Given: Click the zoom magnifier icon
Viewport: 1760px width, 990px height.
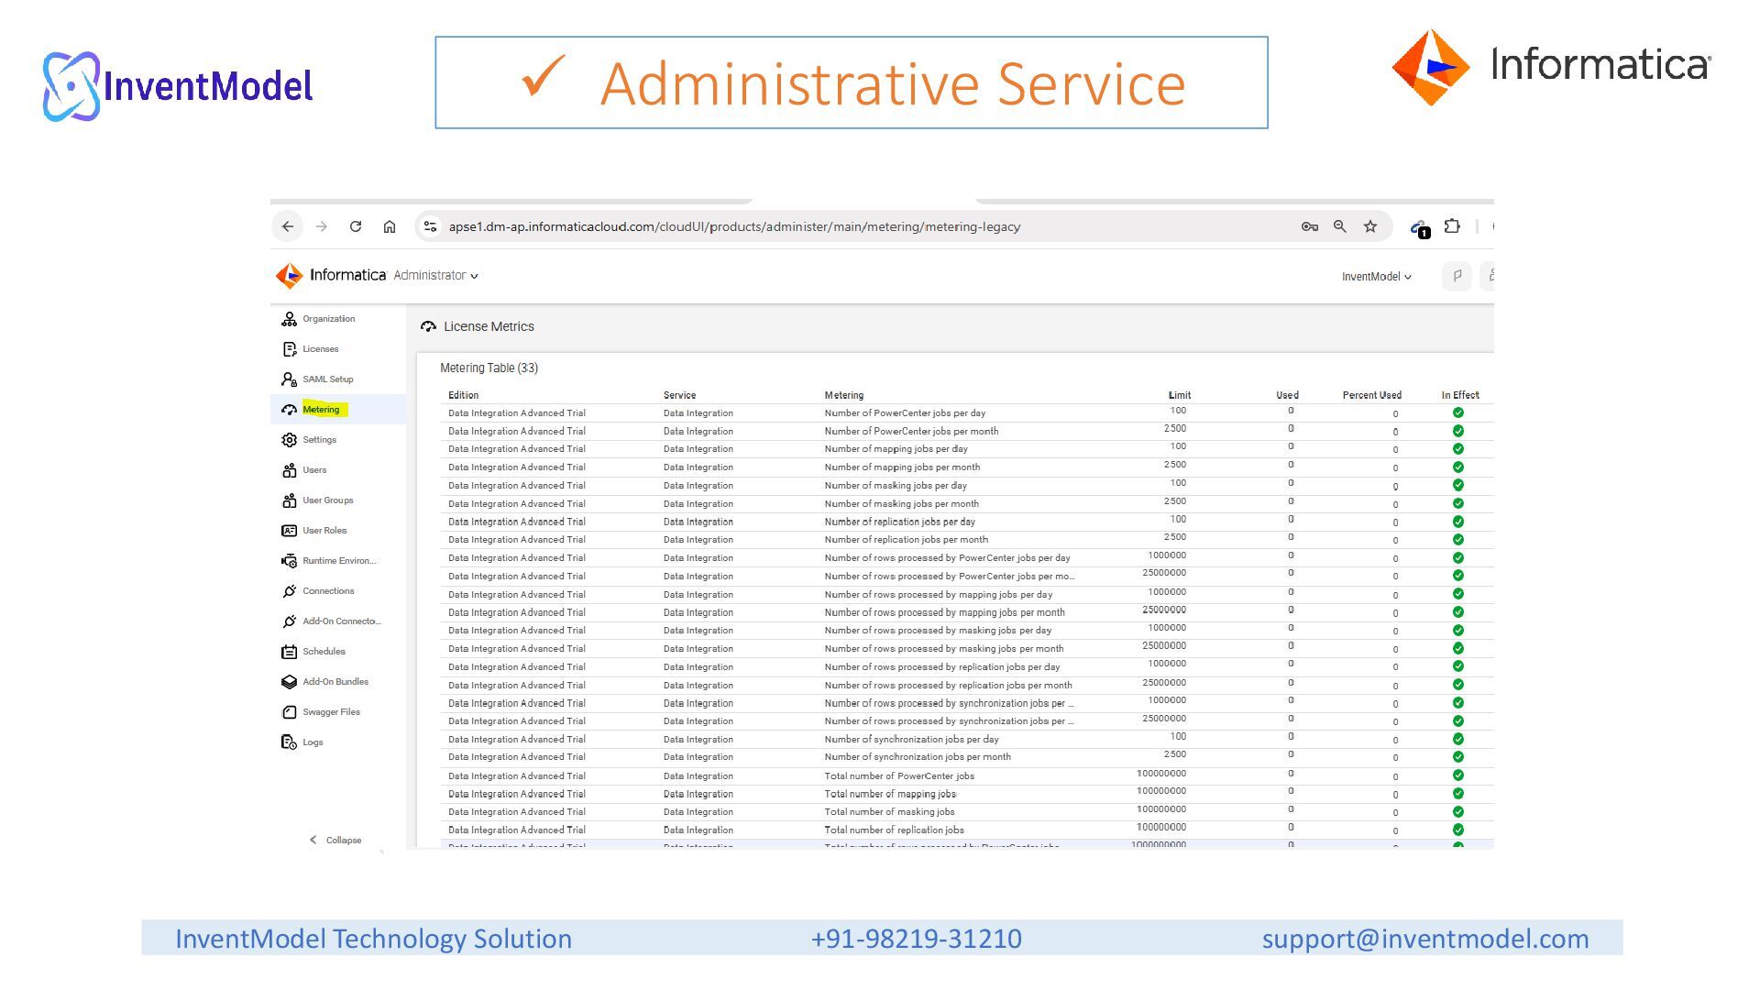Looking at the screenshot, I should 1340,226.
